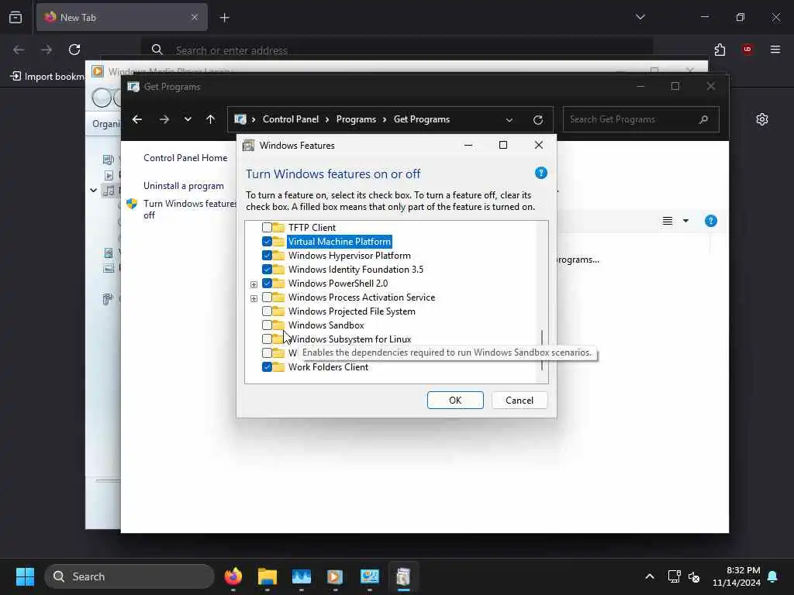Viewport: 794px width, 595px height.
Task: Open uBlock Origin extension icon
Action: (x=747, y=50)
